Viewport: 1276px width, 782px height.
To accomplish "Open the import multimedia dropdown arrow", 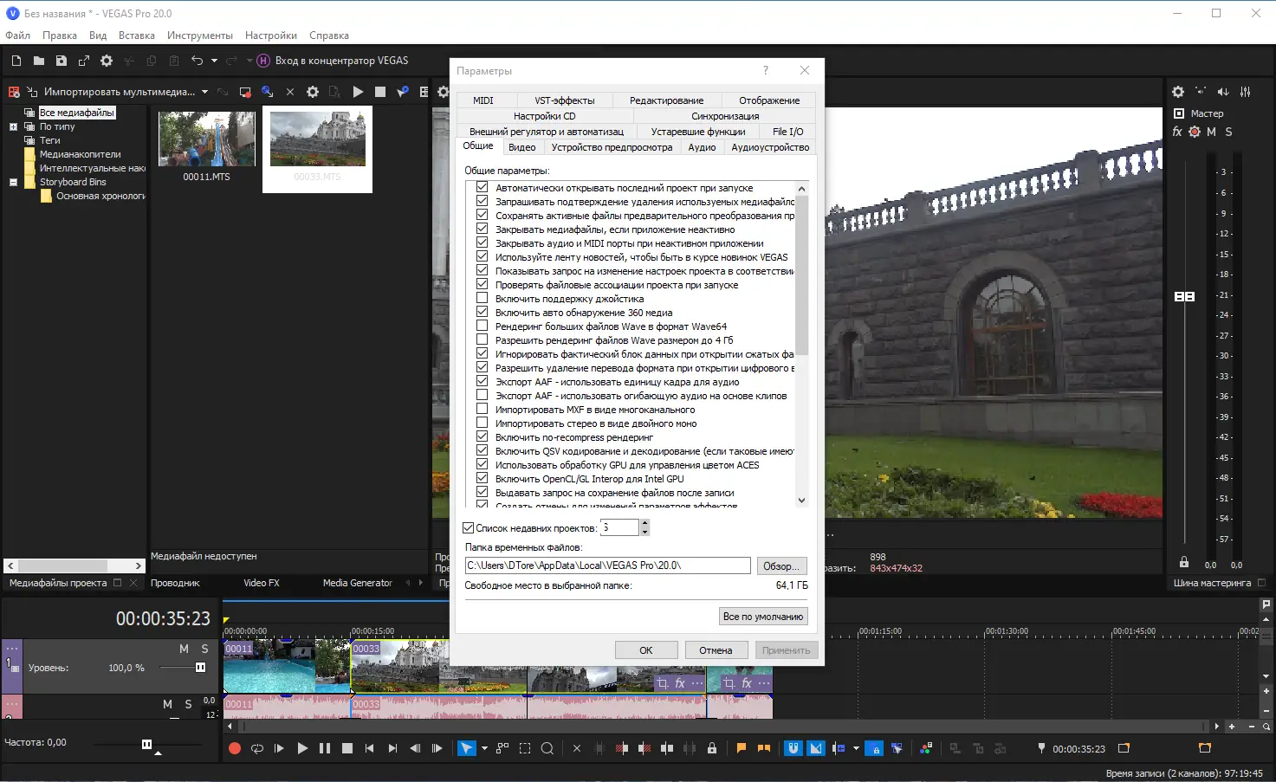I will click(205, 92).
